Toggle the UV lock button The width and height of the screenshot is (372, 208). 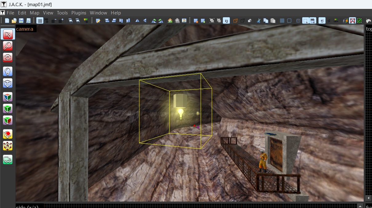click(336, 21)
